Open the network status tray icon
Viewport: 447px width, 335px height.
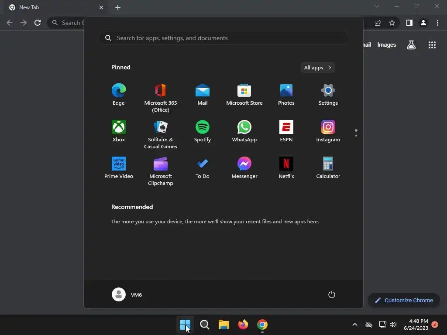point(382,325)
